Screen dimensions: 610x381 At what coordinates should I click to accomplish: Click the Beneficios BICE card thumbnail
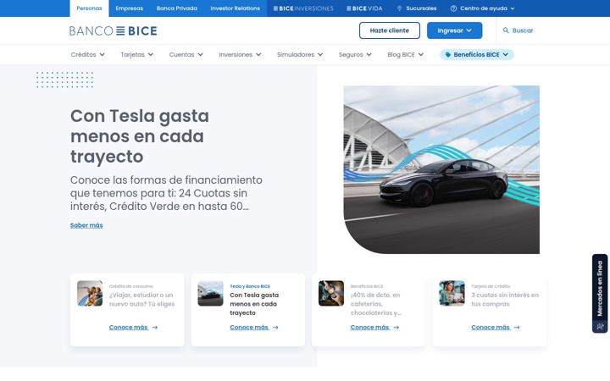tap(331, 294)
